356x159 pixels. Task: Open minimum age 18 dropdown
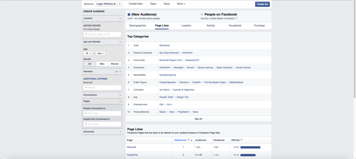(x=88, y=54)
